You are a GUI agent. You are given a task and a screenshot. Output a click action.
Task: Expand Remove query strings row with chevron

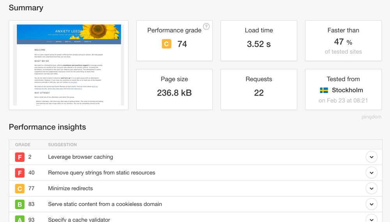click(371, 172)
